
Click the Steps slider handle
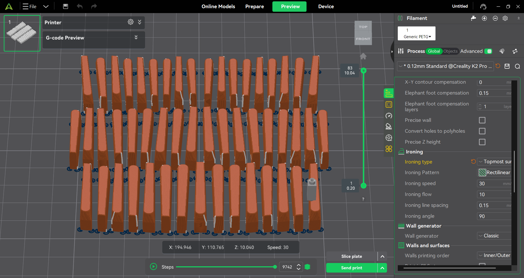pyautogui.click(x=275, y=267)
